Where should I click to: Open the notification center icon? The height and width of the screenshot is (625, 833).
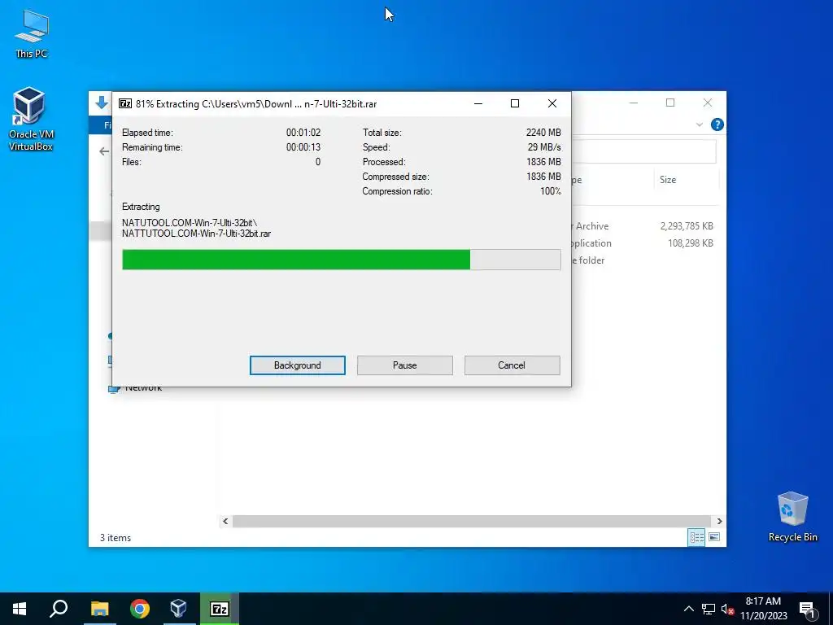807,609
